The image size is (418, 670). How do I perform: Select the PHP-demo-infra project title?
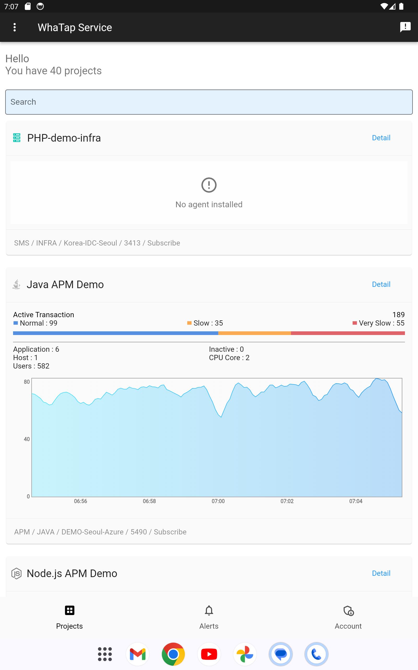coord(64,138)
